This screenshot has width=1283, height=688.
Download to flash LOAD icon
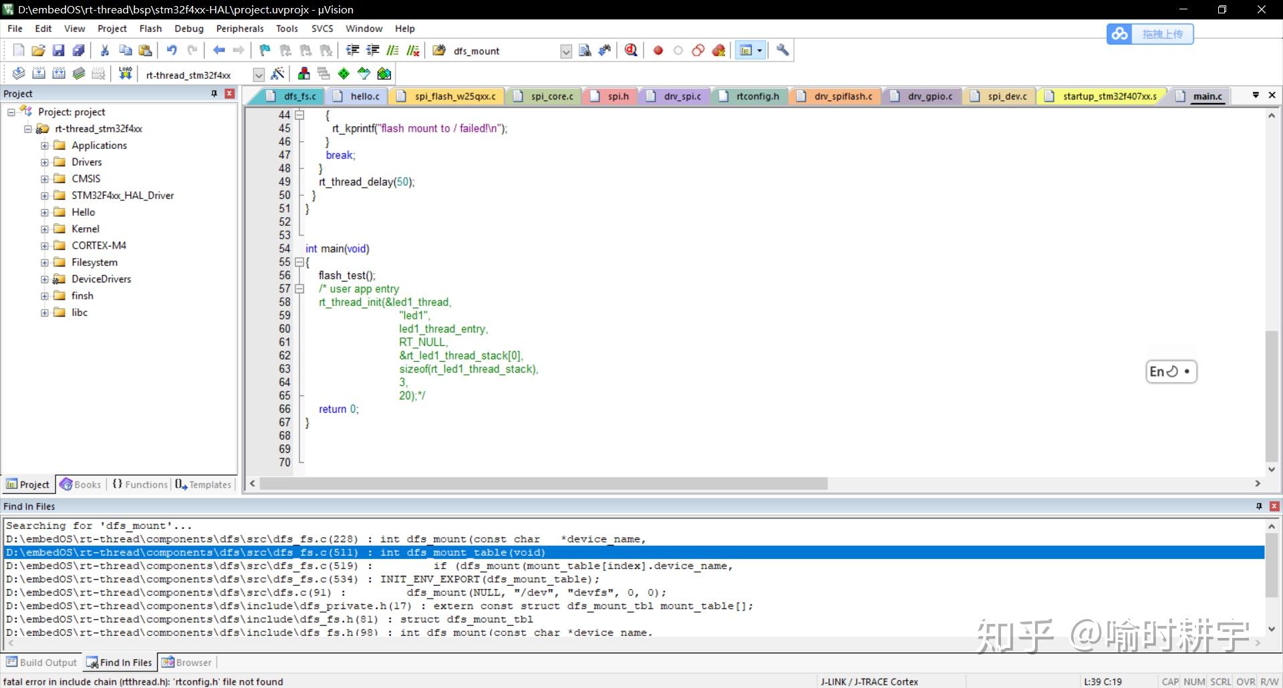pyautogui.click(x=125, y=73)
